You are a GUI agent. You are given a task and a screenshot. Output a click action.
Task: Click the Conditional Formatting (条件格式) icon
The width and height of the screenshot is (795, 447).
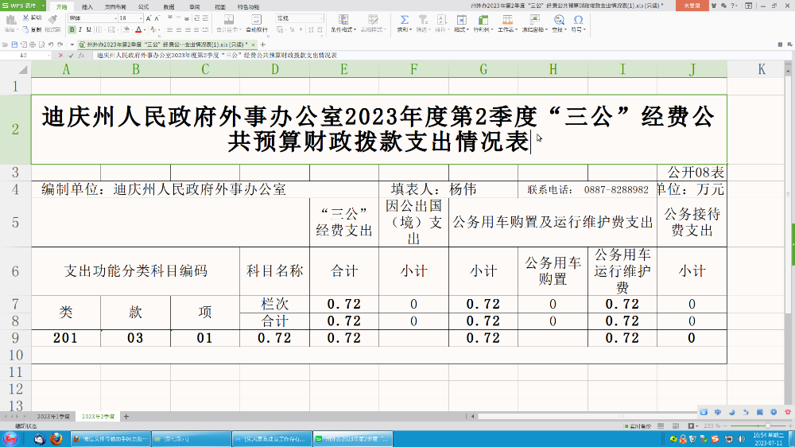pyautogui.click(x=343, y=19)
